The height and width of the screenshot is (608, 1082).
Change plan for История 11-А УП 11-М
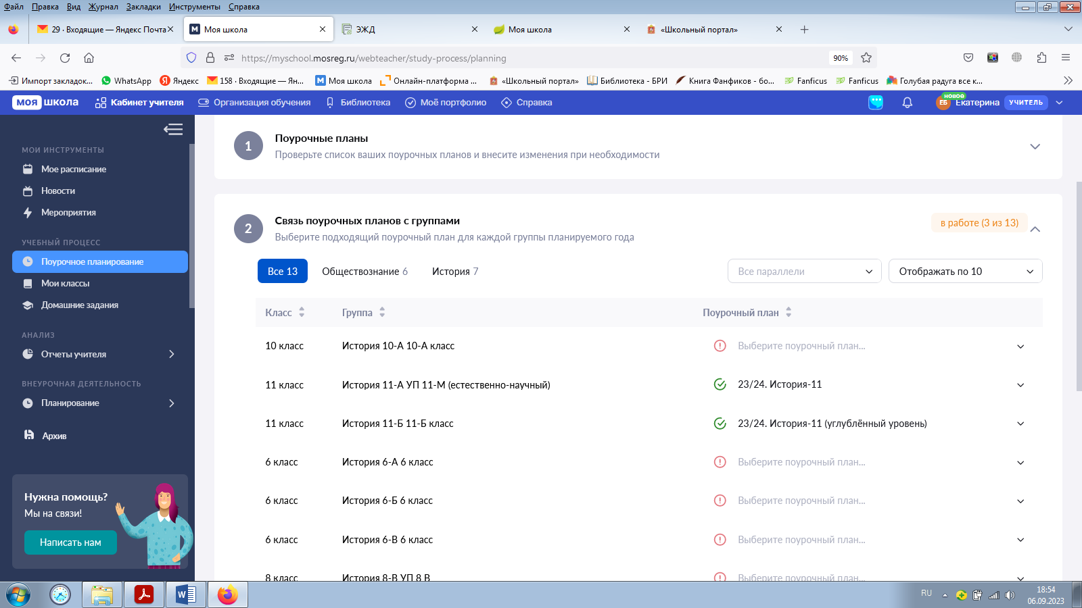click(869, 384)
